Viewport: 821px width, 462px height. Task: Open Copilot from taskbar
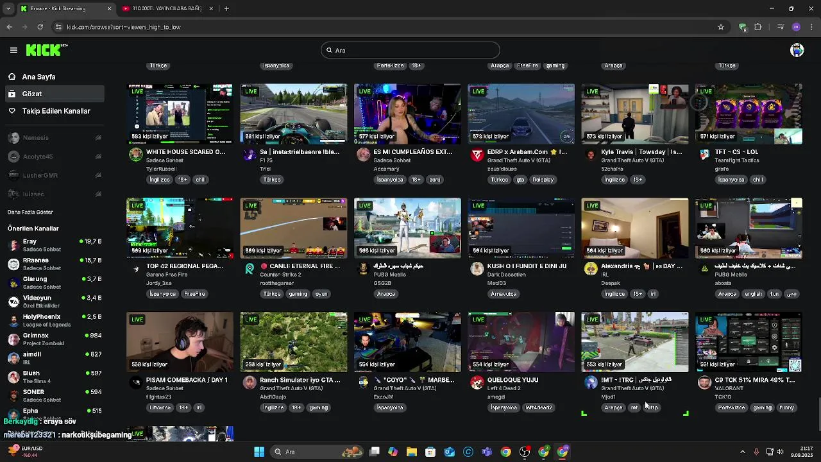pos(393,452)
